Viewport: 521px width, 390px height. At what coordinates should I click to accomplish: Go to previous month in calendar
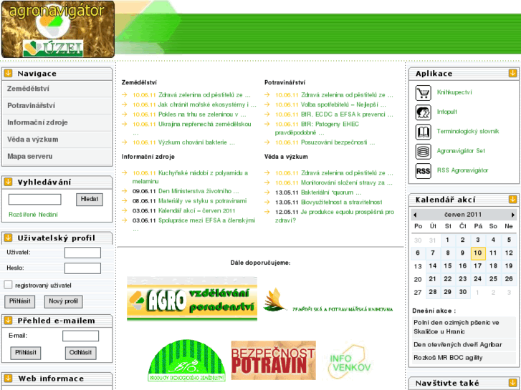[415, 215]
